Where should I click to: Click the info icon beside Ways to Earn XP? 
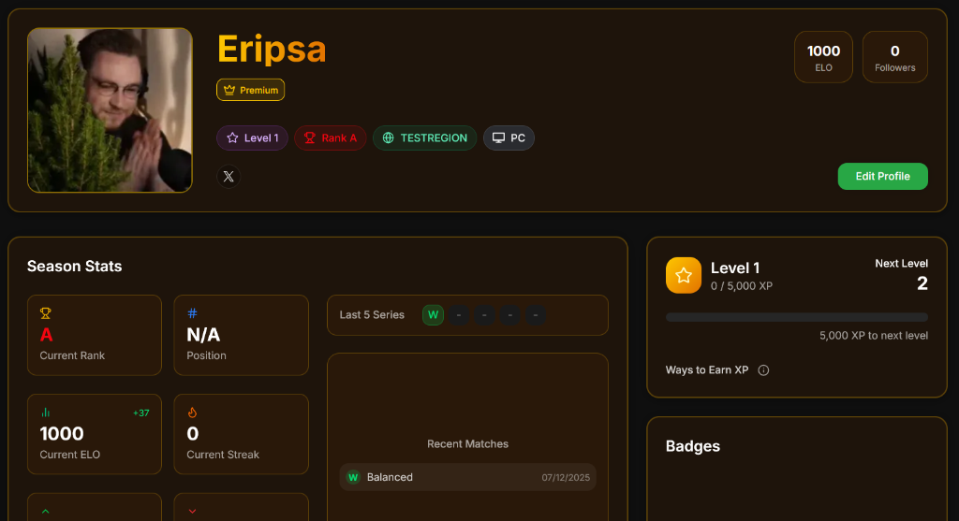[763, 370]
